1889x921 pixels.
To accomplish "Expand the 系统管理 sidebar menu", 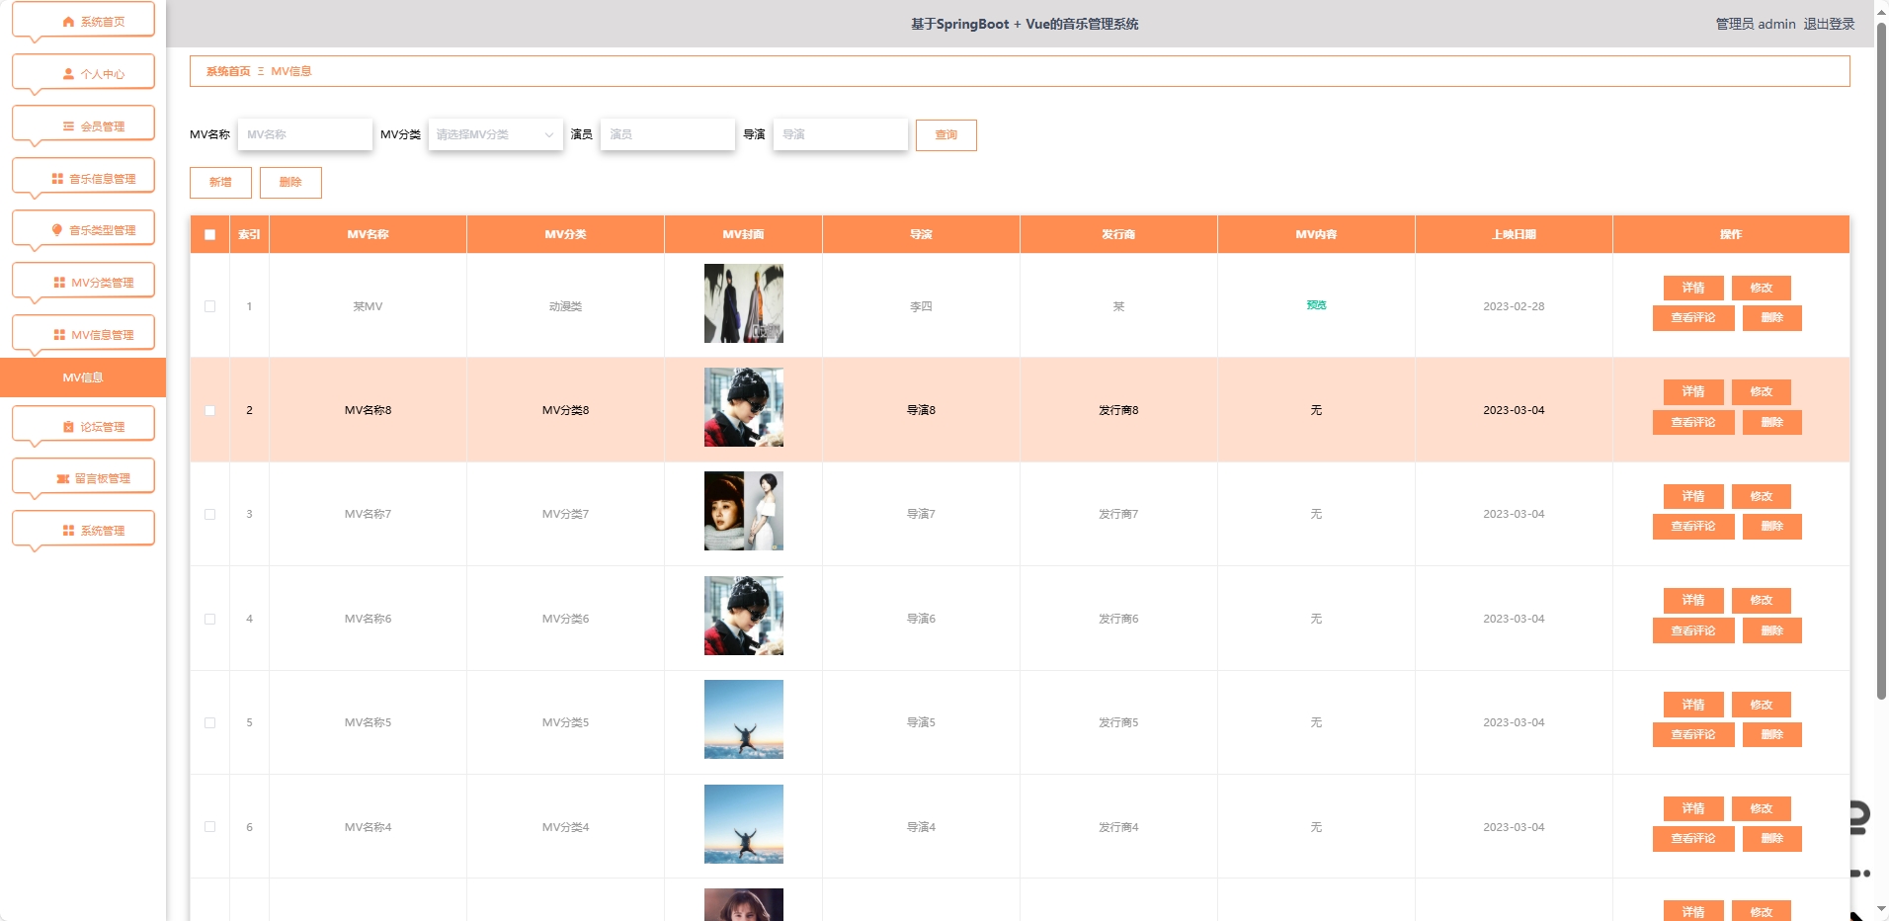I will coord(83,530).
